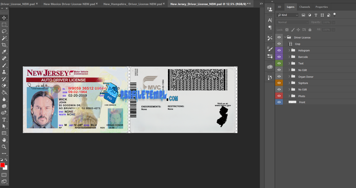Hide the Barcode group
The height and width of the screenshot is (188, 356).
tap(279, 57)
